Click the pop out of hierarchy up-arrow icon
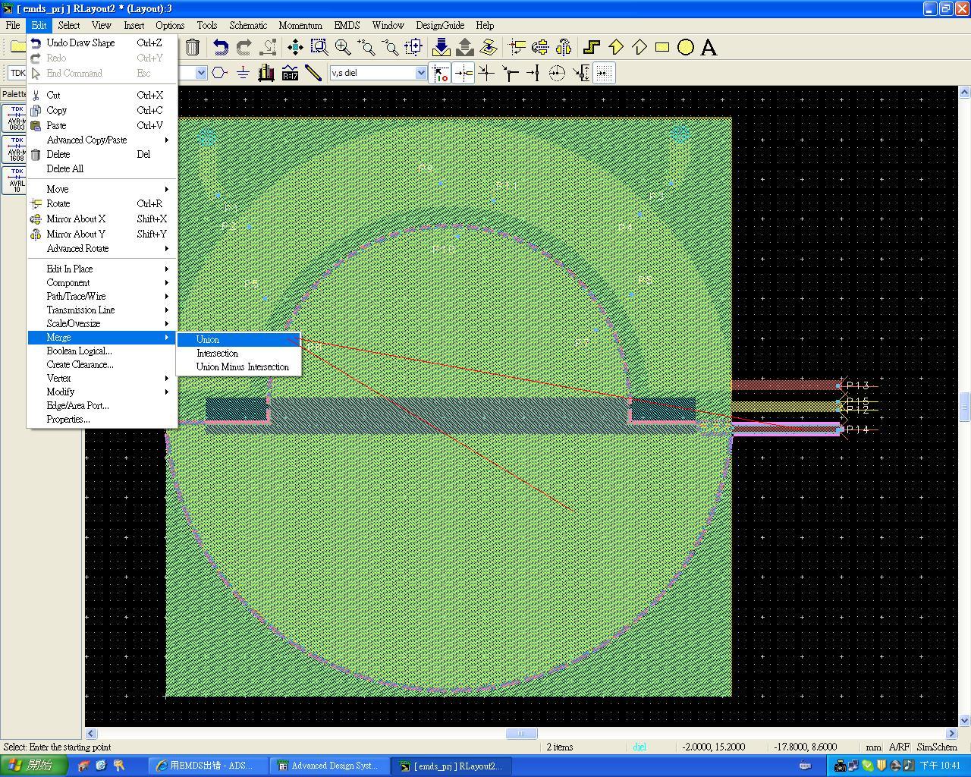 tap(464, 47)
